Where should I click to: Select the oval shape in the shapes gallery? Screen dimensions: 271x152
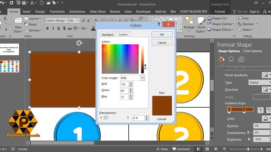(x=176, y=19)
